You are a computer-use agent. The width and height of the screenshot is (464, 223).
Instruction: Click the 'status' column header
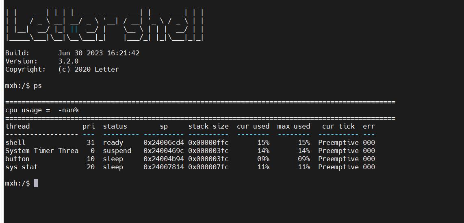pyautogui.click(x=115, y=126)
